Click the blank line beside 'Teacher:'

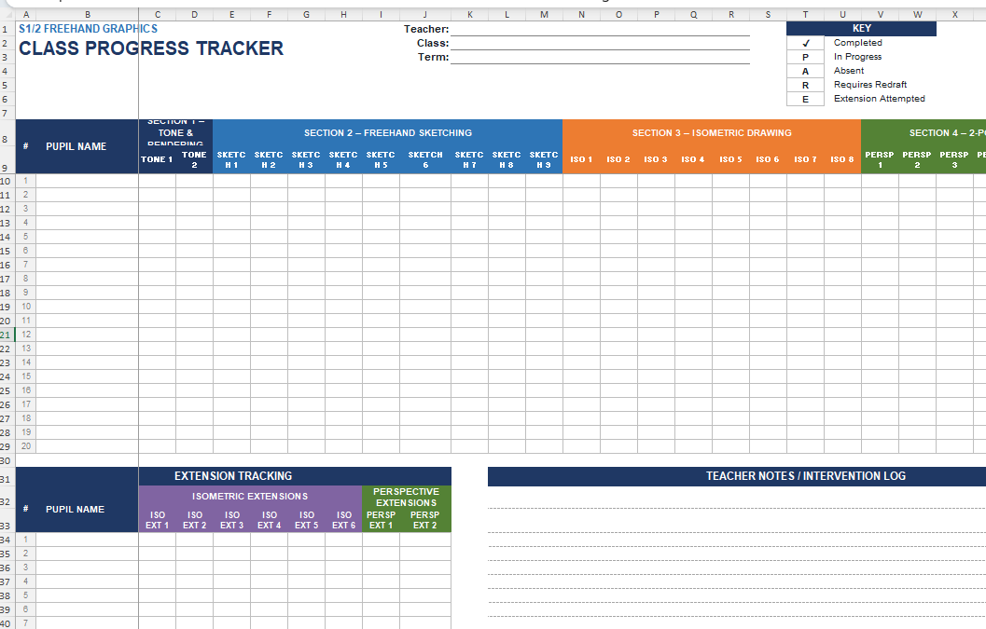600,29
